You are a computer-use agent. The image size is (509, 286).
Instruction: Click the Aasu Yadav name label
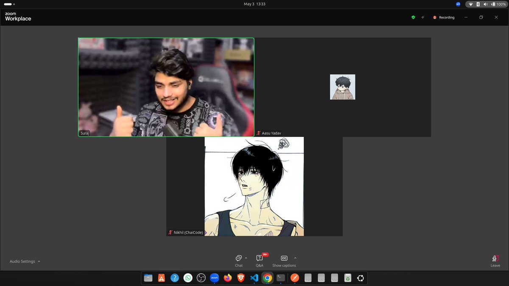(271, 133)
